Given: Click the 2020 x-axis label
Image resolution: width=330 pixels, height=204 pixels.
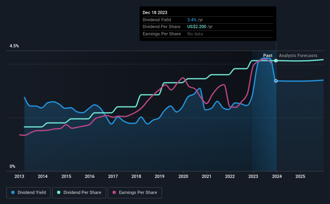Looking at the screenshot, I should click(183, 176).
